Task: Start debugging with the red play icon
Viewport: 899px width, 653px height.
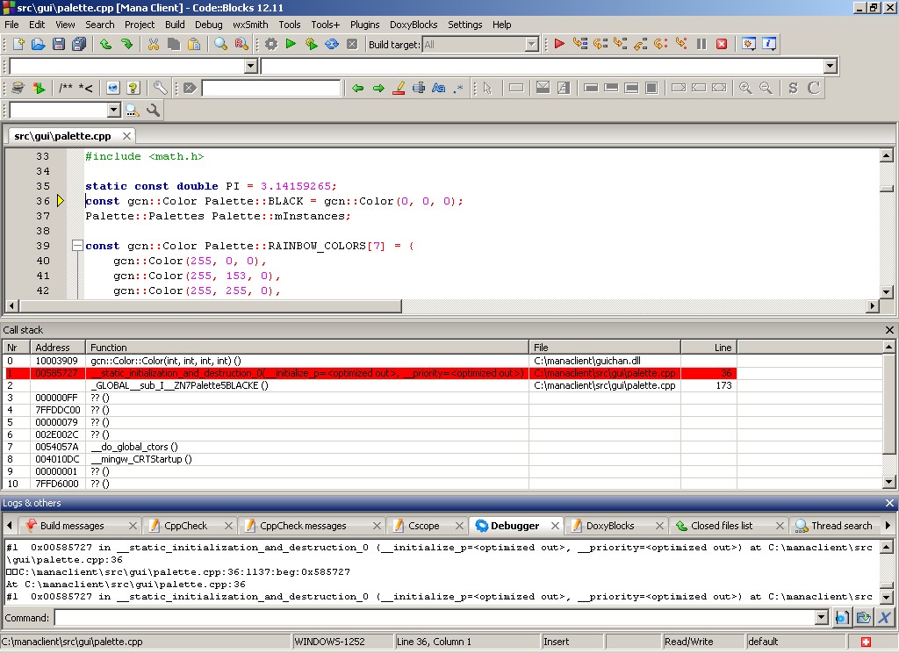Action: [x=559, y=44]
